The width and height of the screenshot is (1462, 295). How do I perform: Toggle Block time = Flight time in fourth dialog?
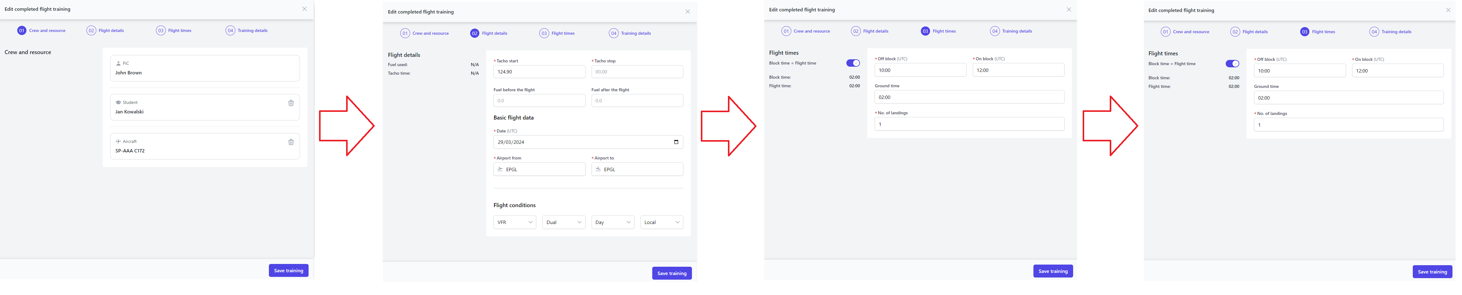tap(1232, 64)
